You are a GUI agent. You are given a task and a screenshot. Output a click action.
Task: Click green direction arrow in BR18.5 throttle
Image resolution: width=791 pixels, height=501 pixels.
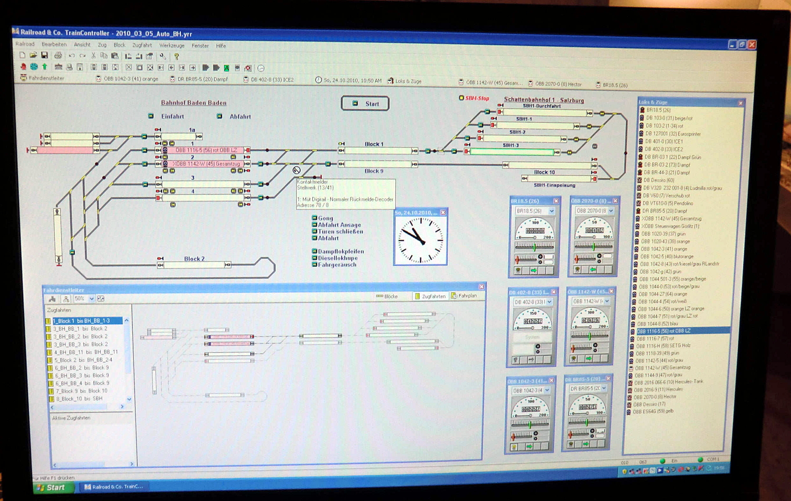(x=534, y=271)
